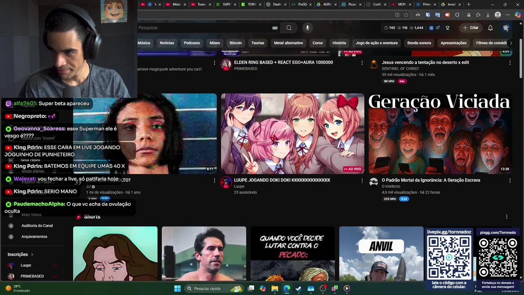Image resolution: width=524 pixels, height=295 pixels.
Task: Click the YouTube search magnifier button
Action: tap(289, 28)
